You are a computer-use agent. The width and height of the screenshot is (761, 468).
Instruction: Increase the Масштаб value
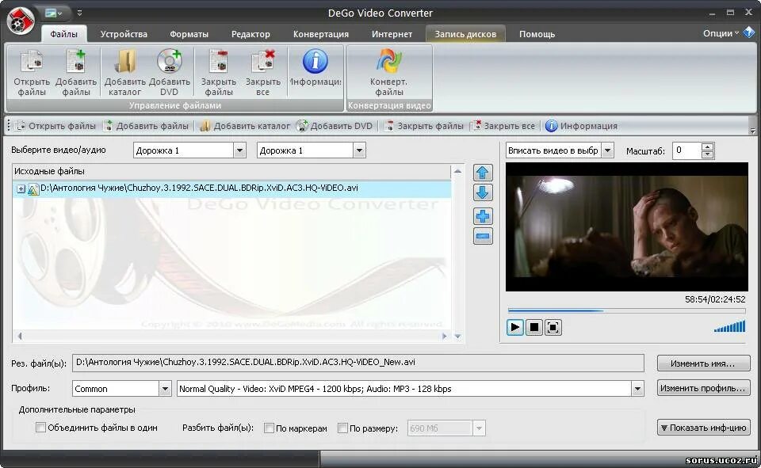coord(708,147)
